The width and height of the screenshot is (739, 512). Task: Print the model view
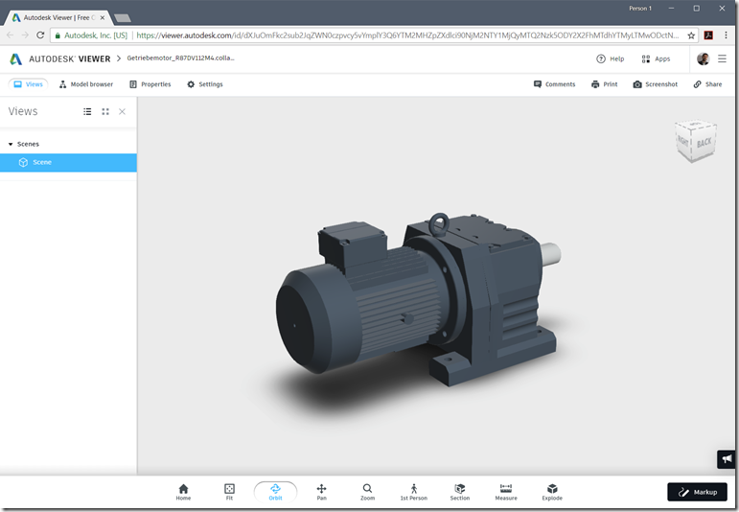[605, 84]
